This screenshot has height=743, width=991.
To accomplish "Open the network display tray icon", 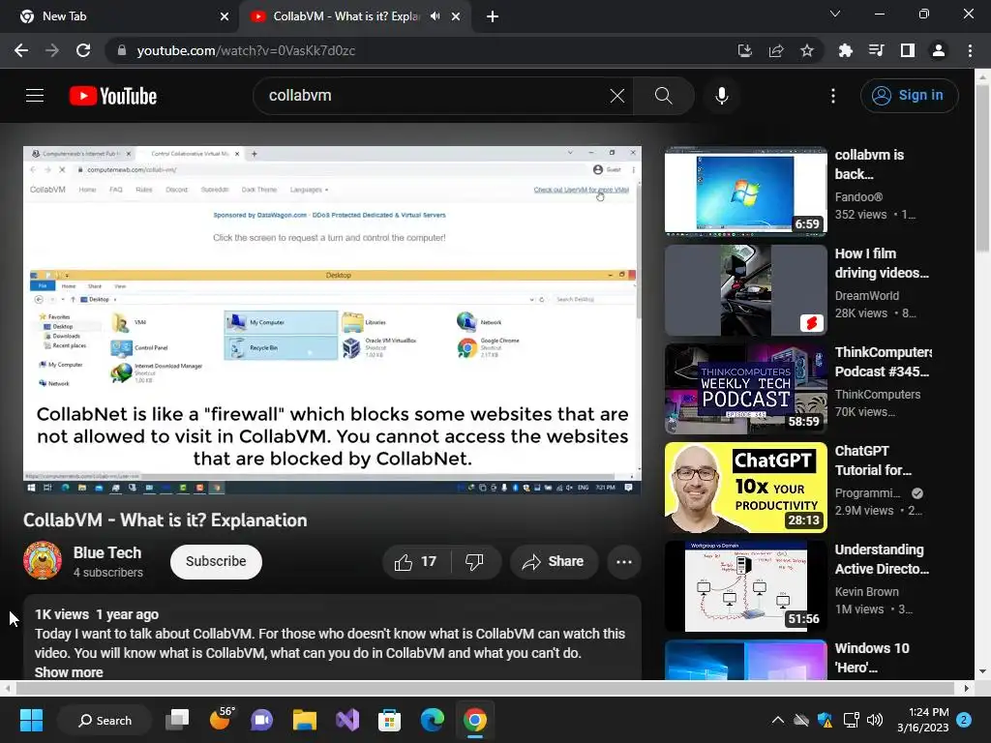I will tap(851, 720).
